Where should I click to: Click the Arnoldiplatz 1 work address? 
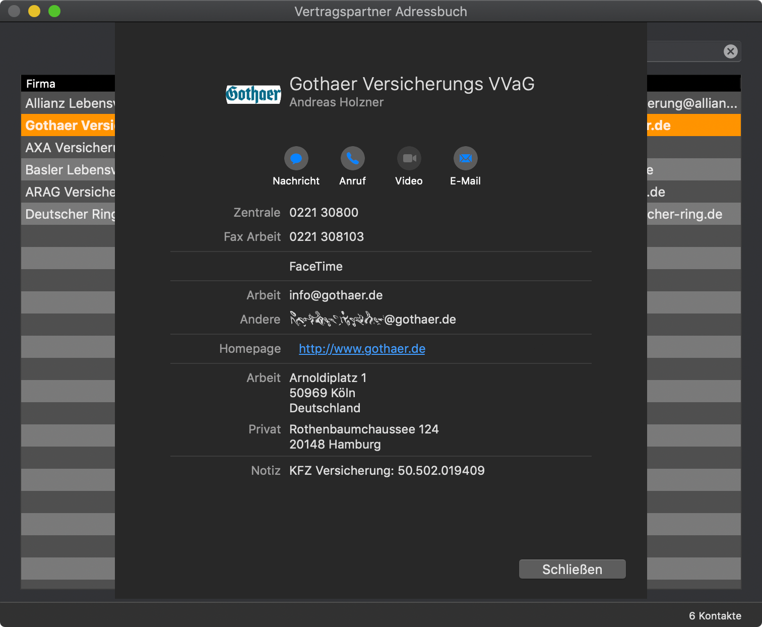pos(328,378)
